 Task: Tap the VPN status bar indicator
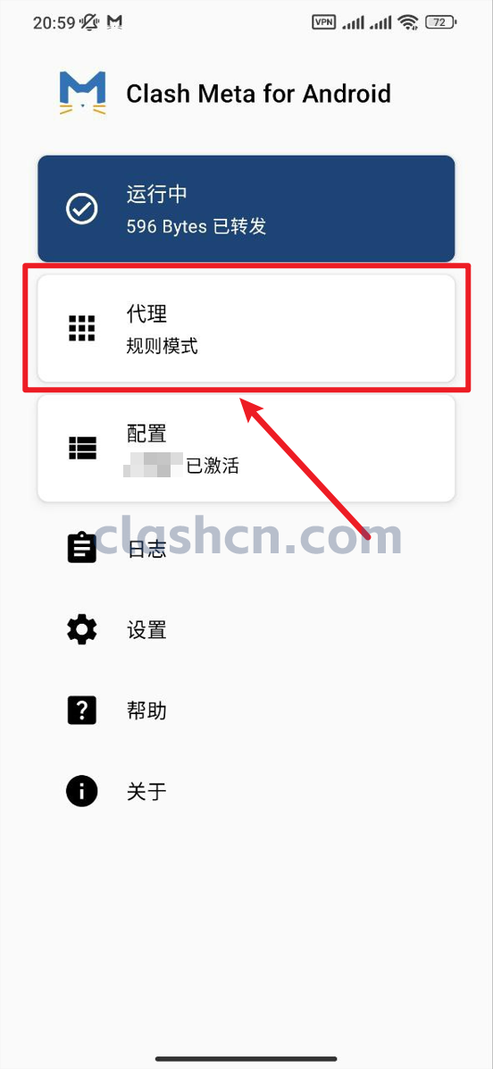tap(323, 21)
